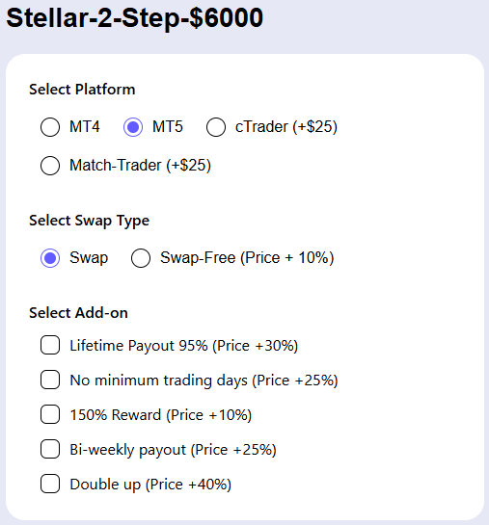Viewport: 489px width, 525px height.
Task: Choose the cTrader (+$25) radio button
Action: point(216,127)
